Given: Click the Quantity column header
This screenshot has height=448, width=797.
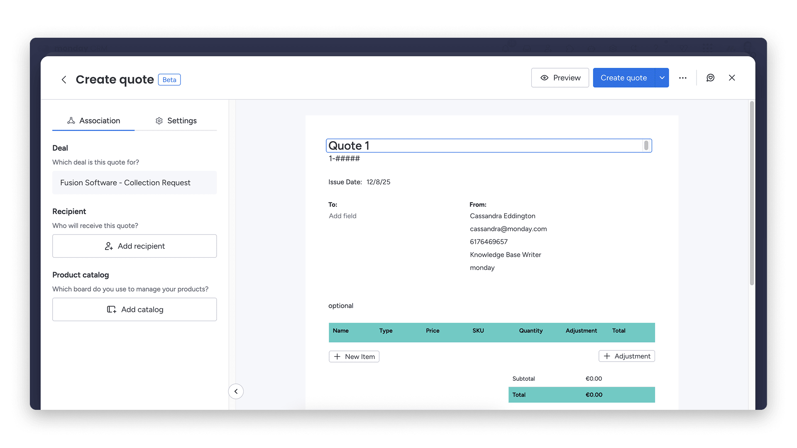Looking at the screenshot, I should pyautogui.click(x=531, y=331).
